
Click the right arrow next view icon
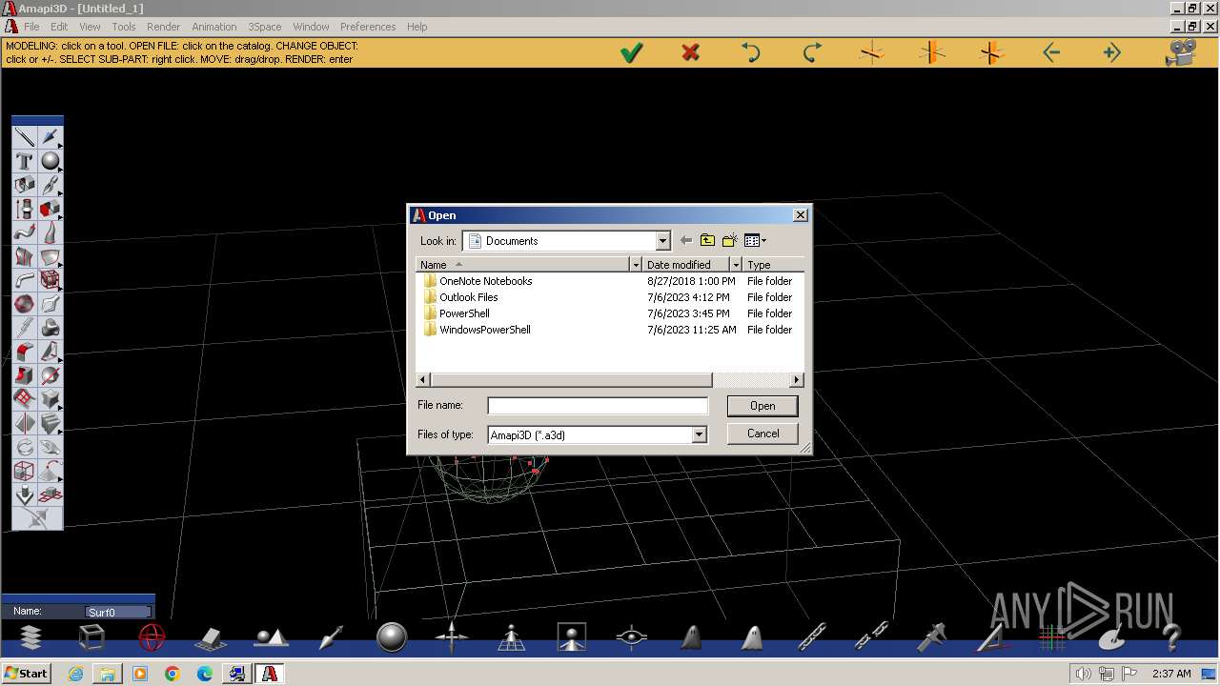1111,53
